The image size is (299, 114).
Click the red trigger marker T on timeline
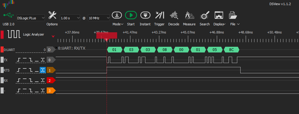coord(107,40)
